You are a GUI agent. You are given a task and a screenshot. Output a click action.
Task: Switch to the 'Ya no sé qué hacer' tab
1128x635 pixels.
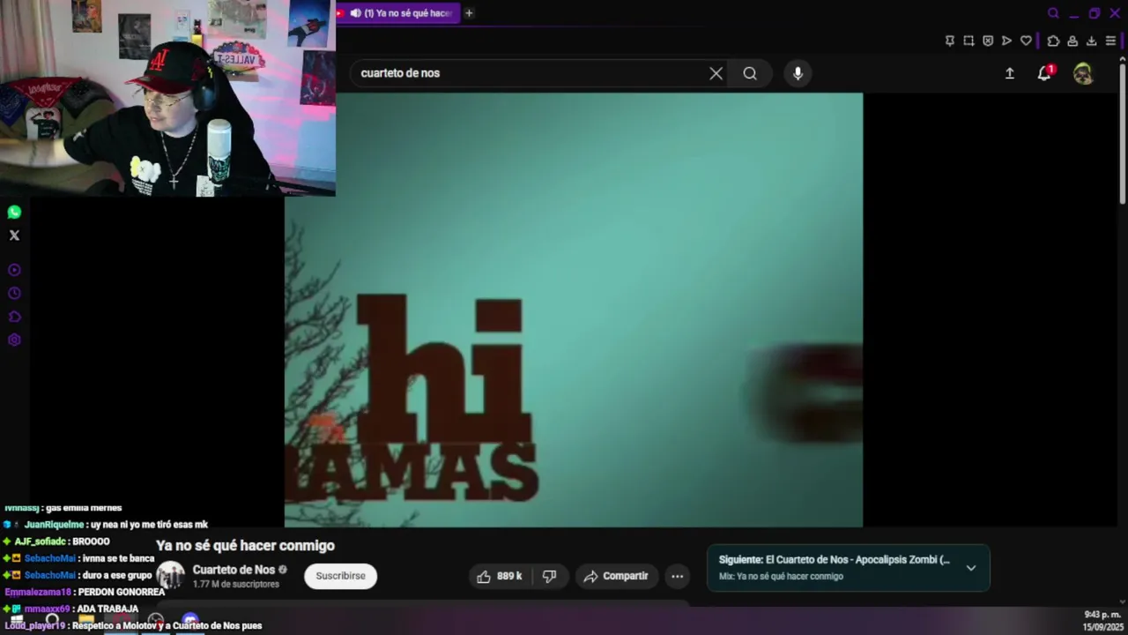(402, 13)
